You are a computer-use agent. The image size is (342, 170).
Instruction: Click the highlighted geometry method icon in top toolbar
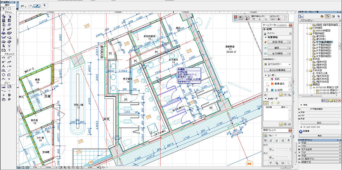[37, 6]
